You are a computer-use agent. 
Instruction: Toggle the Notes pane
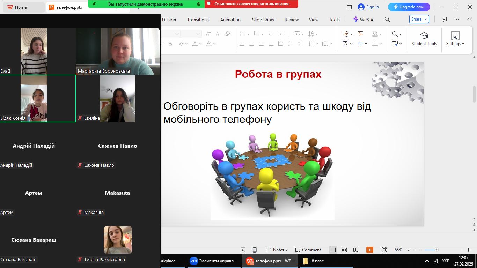(277, 250)
